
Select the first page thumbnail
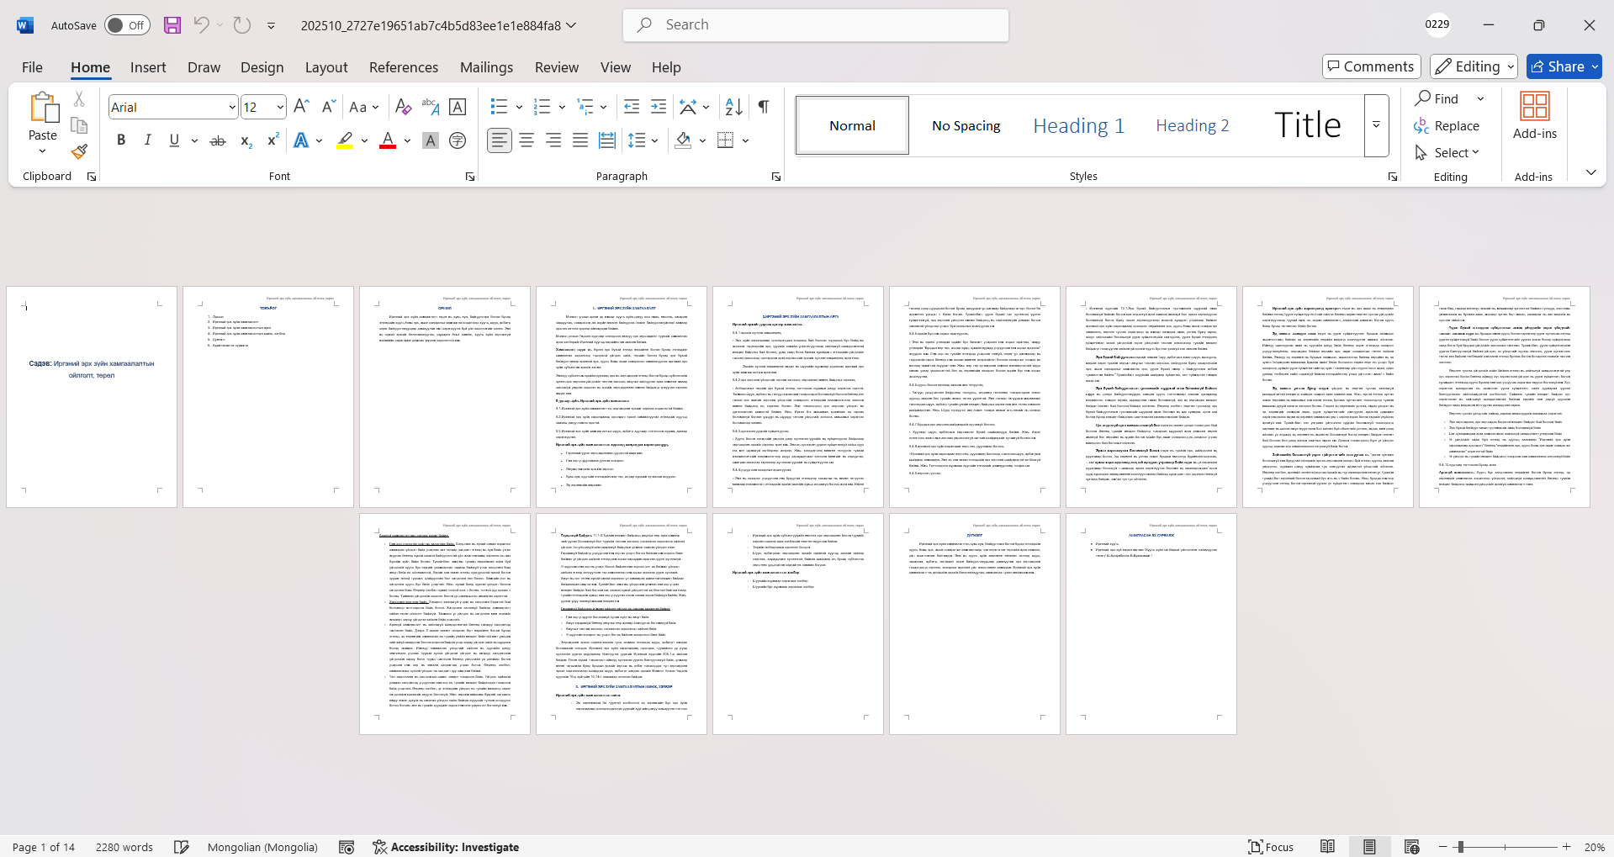point(92,396)
